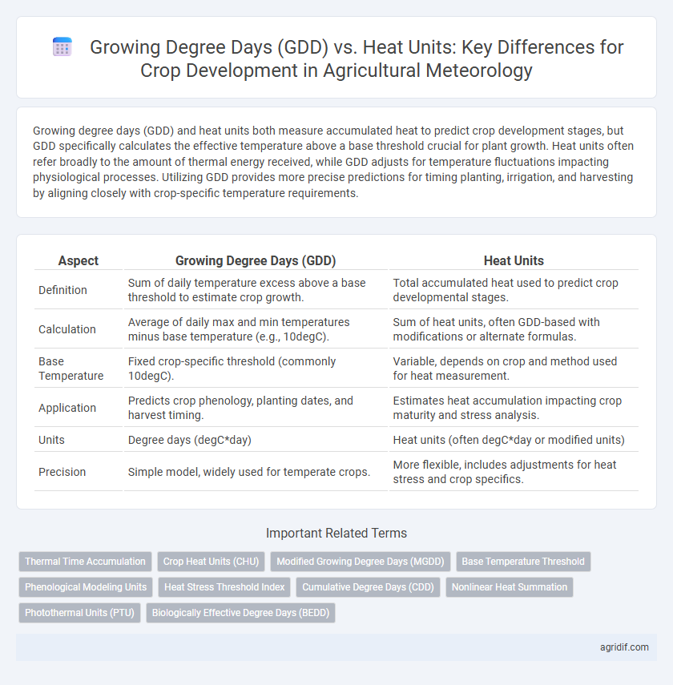
Task: Click the 'More flexible, includes adjustments' cell
Action: coord(514,472)
